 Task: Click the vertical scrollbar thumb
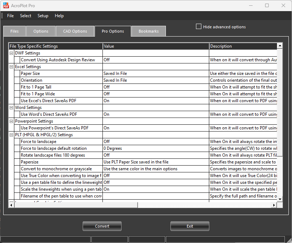[x=280, y=102]
